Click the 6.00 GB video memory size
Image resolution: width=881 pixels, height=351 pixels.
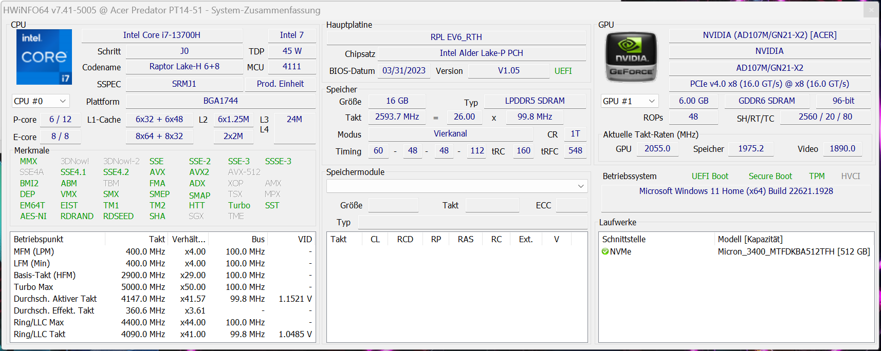(694, 101)
